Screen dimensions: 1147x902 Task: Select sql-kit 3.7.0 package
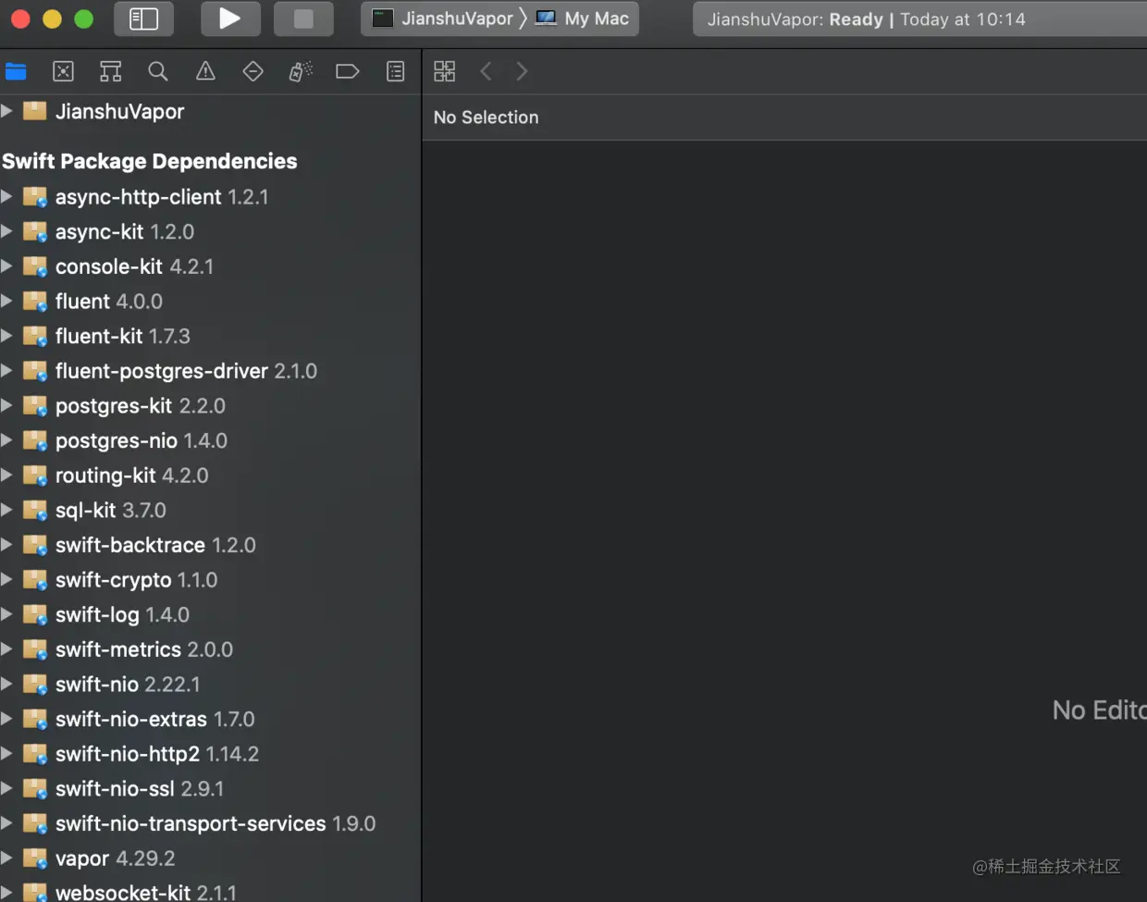coord(211,510)
